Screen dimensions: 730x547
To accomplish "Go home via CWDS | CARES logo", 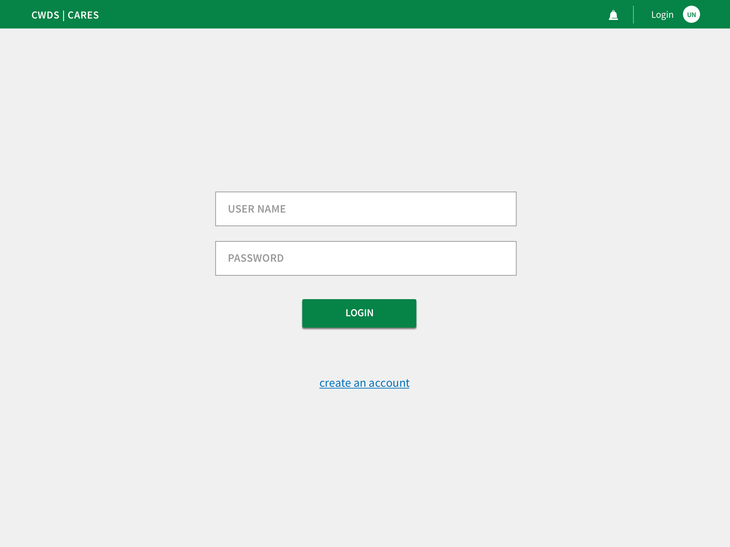I will click(65, 15).
